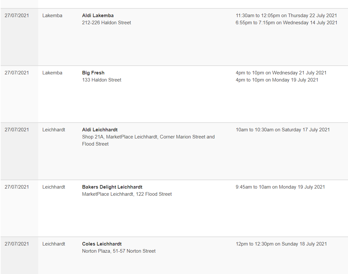Click the Lakemba suburb in Big Fresh row
Viewport: 348px width, 274px height.
click(52, 73)
